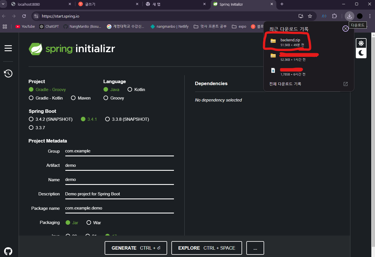Go back to previous page

click(4, 16)
